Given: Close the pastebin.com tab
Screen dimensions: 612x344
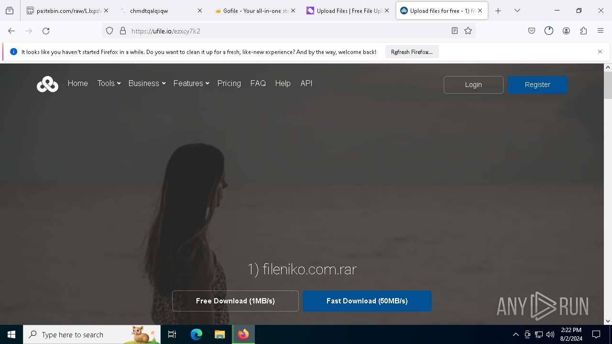Looking at the screenshot, I should pyautogui.click(x=106, y=11).
